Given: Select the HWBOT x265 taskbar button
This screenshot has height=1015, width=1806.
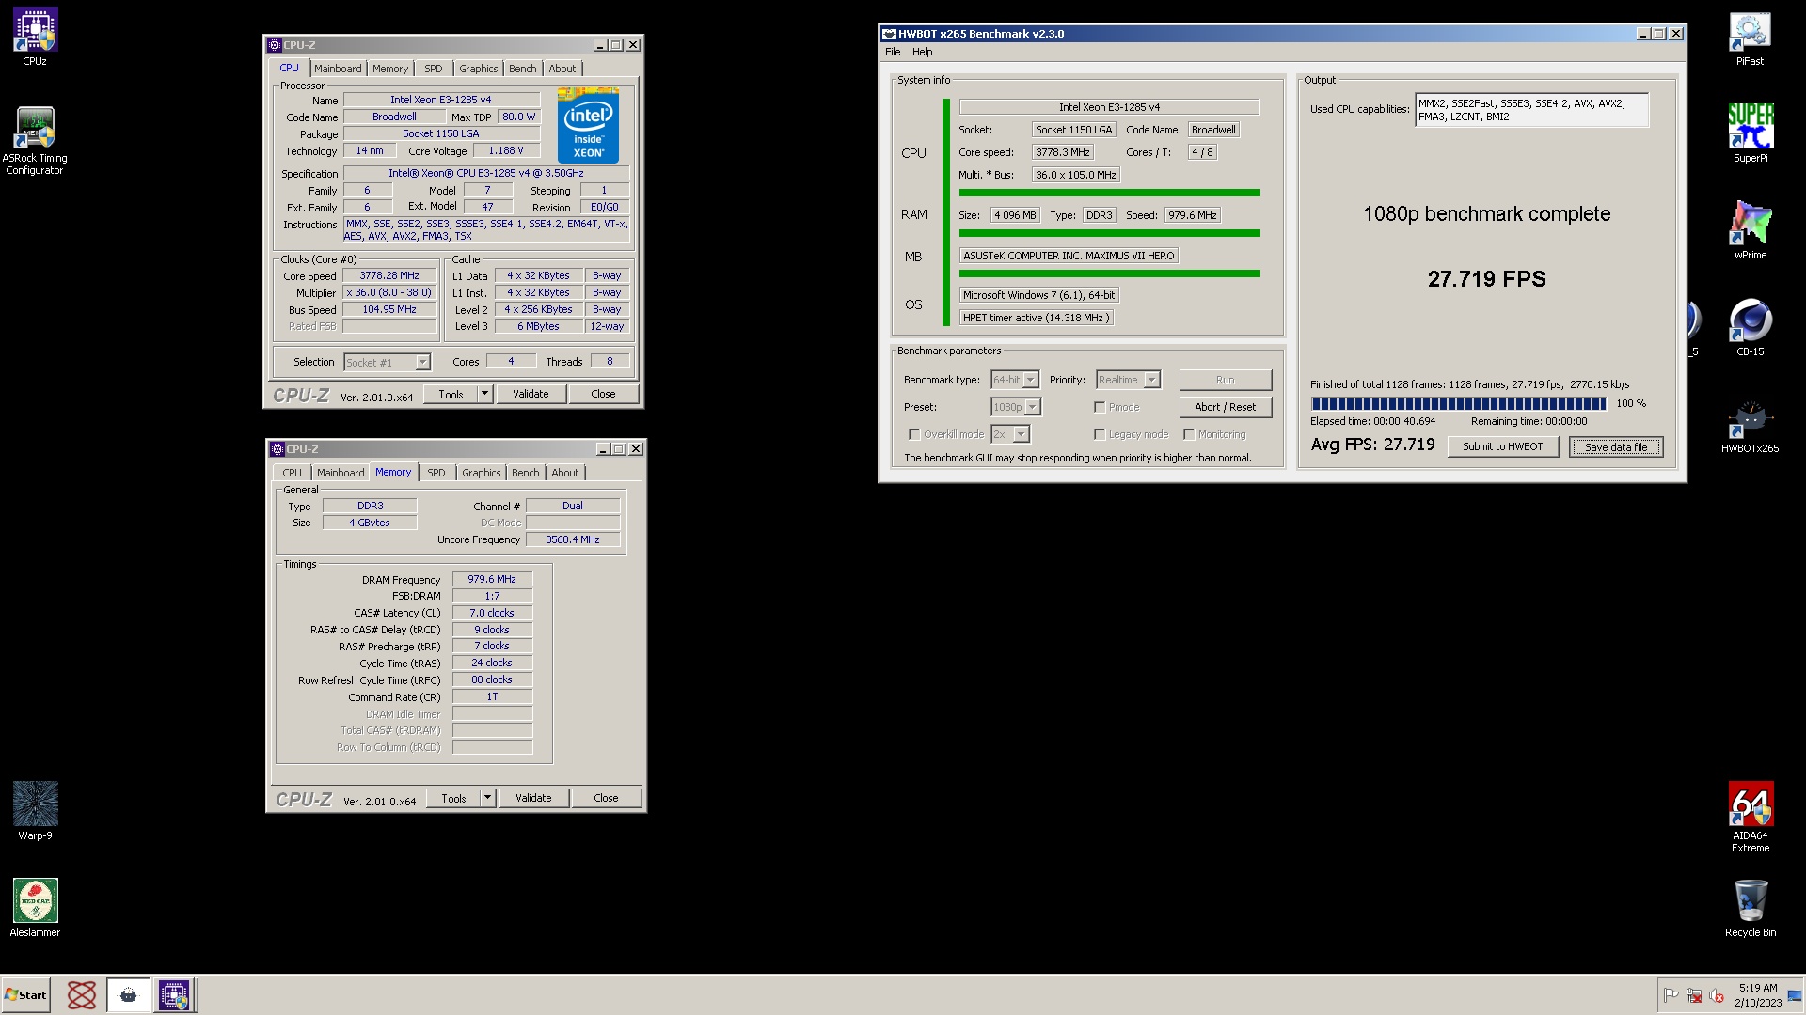Looking at the screenshot, I should 128,994.
